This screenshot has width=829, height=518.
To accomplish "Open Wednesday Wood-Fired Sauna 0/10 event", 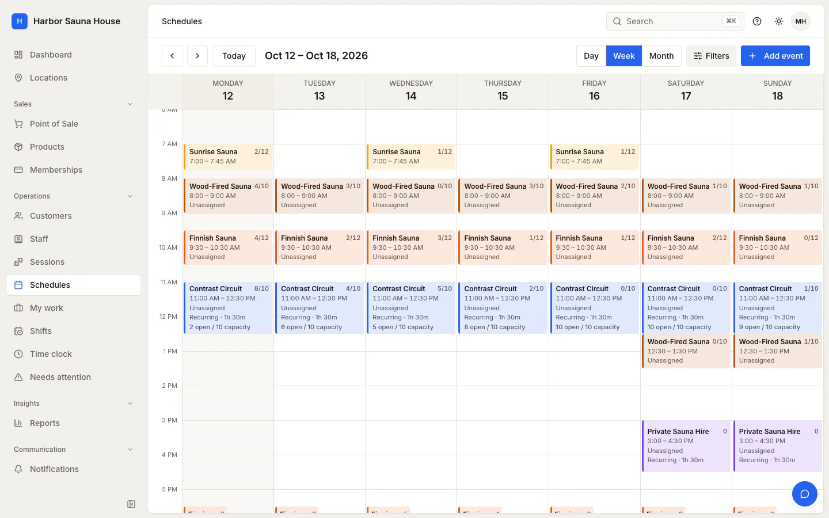I will [x=411, y=196].
